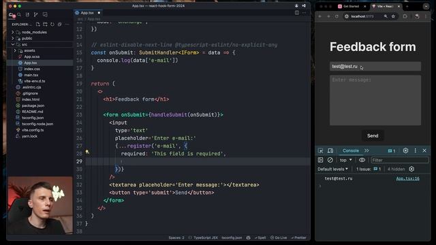Toggle live expression eye icon in console
This screenshot has width=436, height=245.
362,160
